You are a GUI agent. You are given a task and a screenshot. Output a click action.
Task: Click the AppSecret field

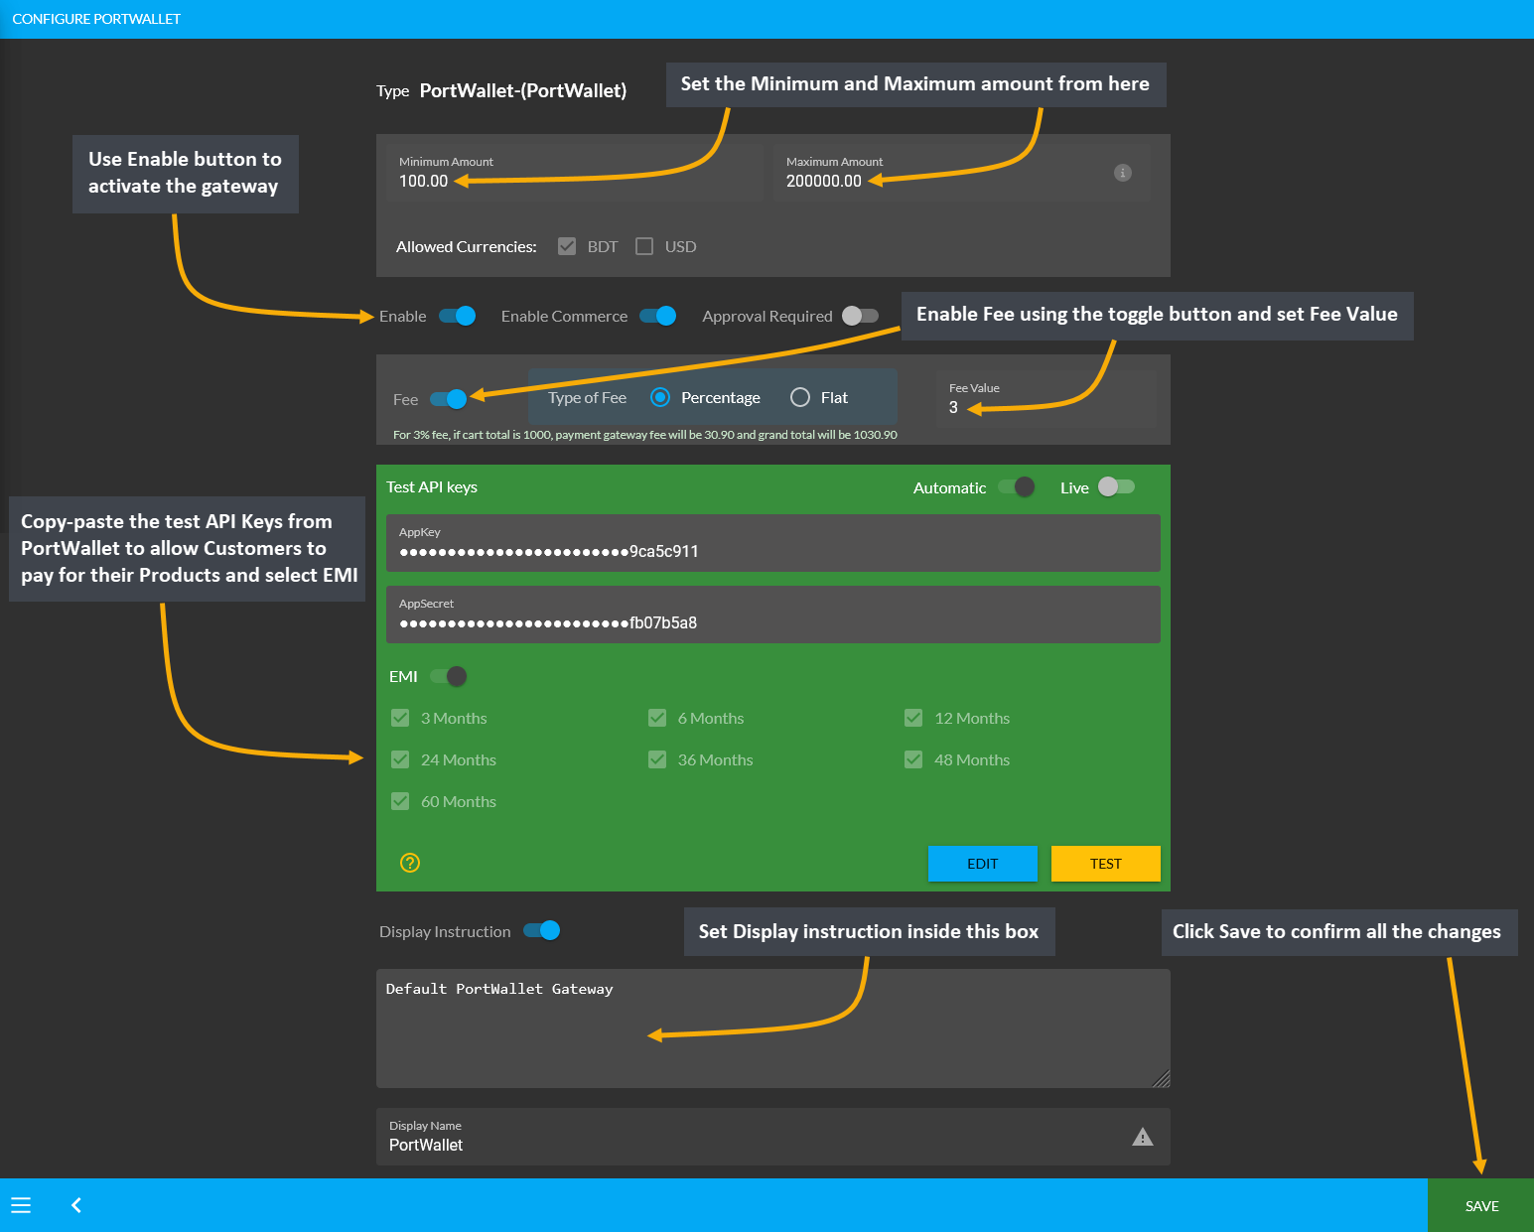[x=773, y=615]
